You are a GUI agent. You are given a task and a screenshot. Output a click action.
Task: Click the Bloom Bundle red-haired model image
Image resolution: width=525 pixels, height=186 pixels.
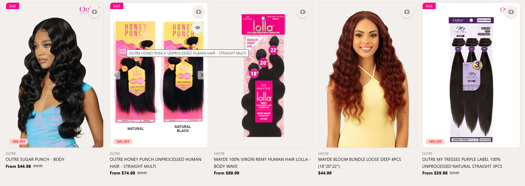[x=367, y=79]
